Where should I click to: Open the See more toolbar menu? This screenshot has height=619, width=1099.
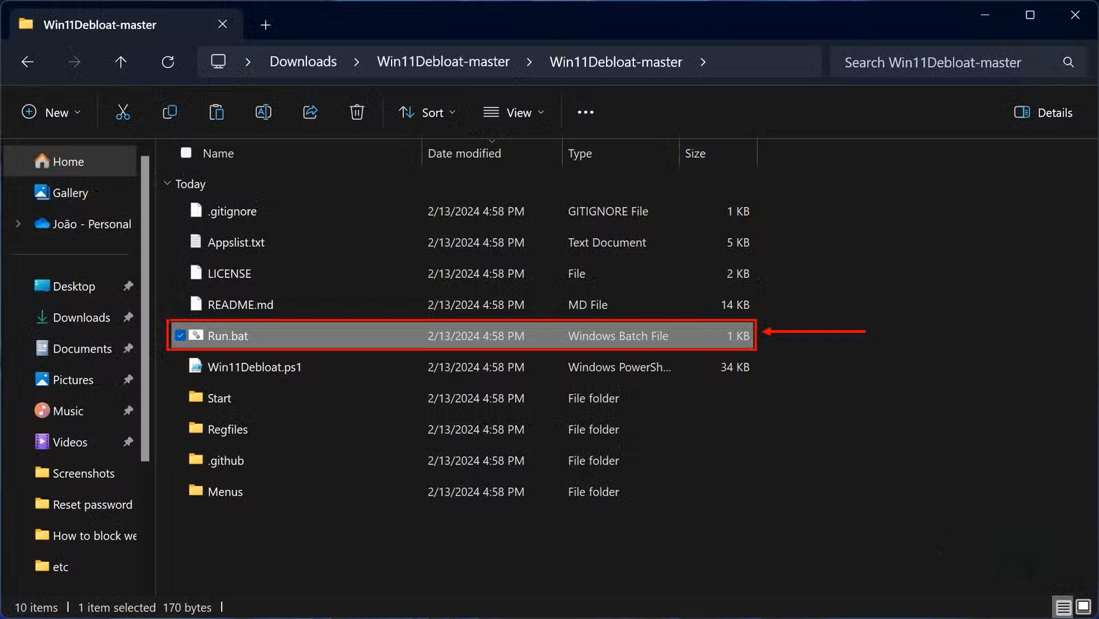coord(584,112)
